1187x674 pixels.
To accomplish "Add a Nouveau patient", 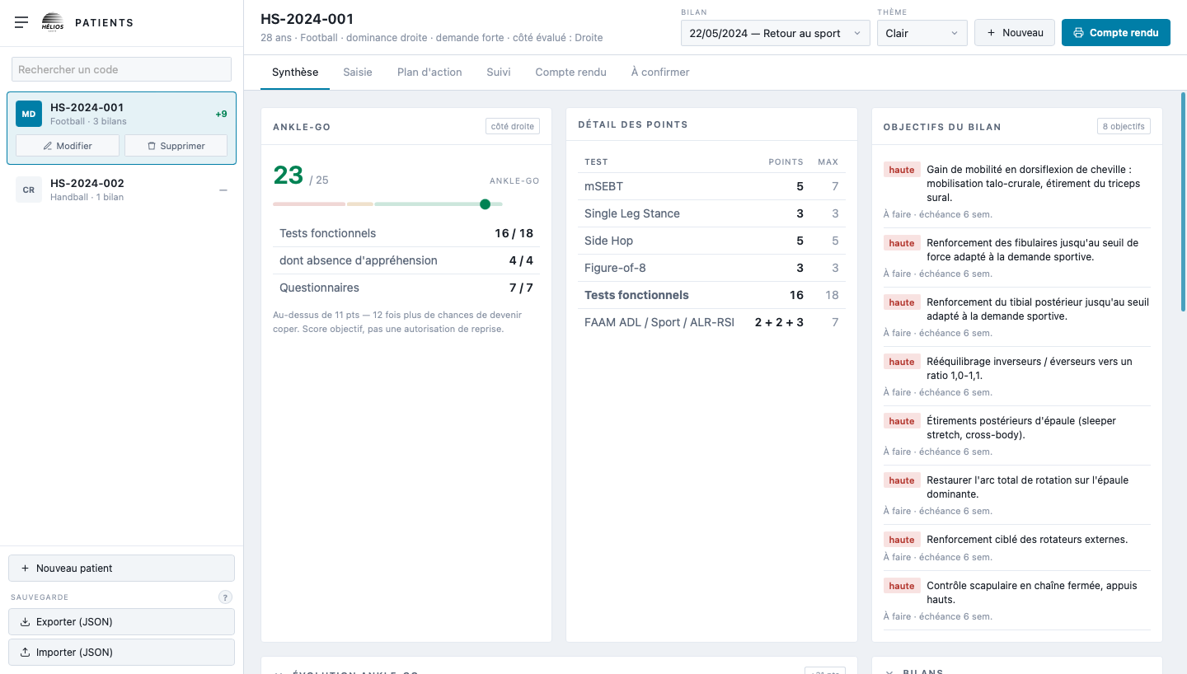I will [x=121, y=569].
